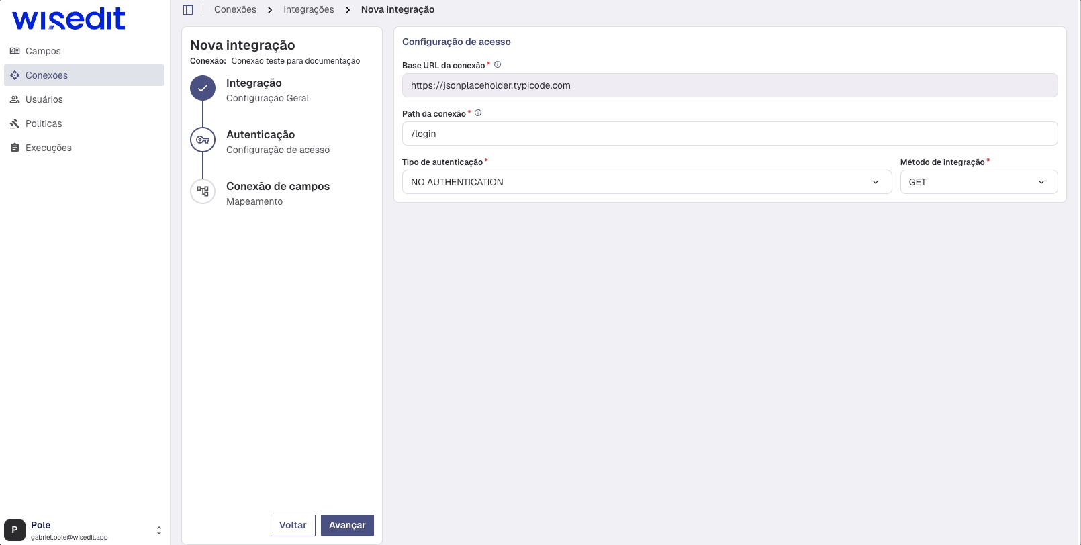1081x545 pixels.
Task: Open Conexões in the sidebar menu
Action: pyautogui.click(x=46, y=75)
